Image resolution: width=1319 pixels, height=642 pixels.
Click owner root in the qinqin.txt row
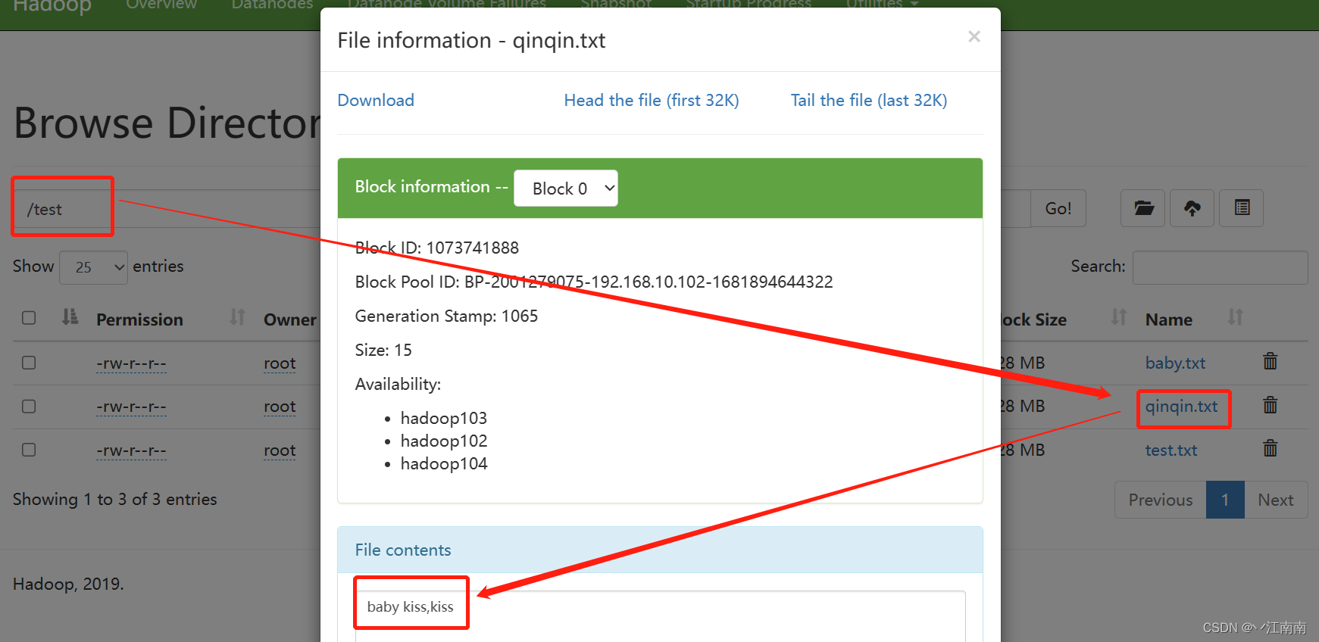[280, 407]
